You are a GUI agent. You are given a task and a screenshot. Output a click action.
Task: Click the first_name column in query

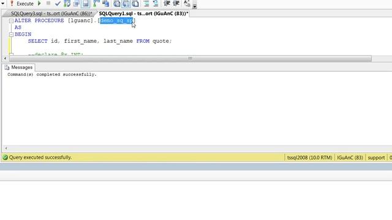80,41
